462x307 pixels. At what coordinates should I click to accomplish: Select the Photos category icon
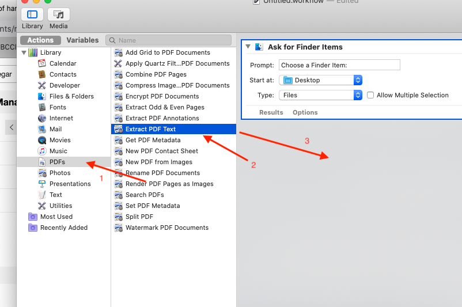(42, 173)
